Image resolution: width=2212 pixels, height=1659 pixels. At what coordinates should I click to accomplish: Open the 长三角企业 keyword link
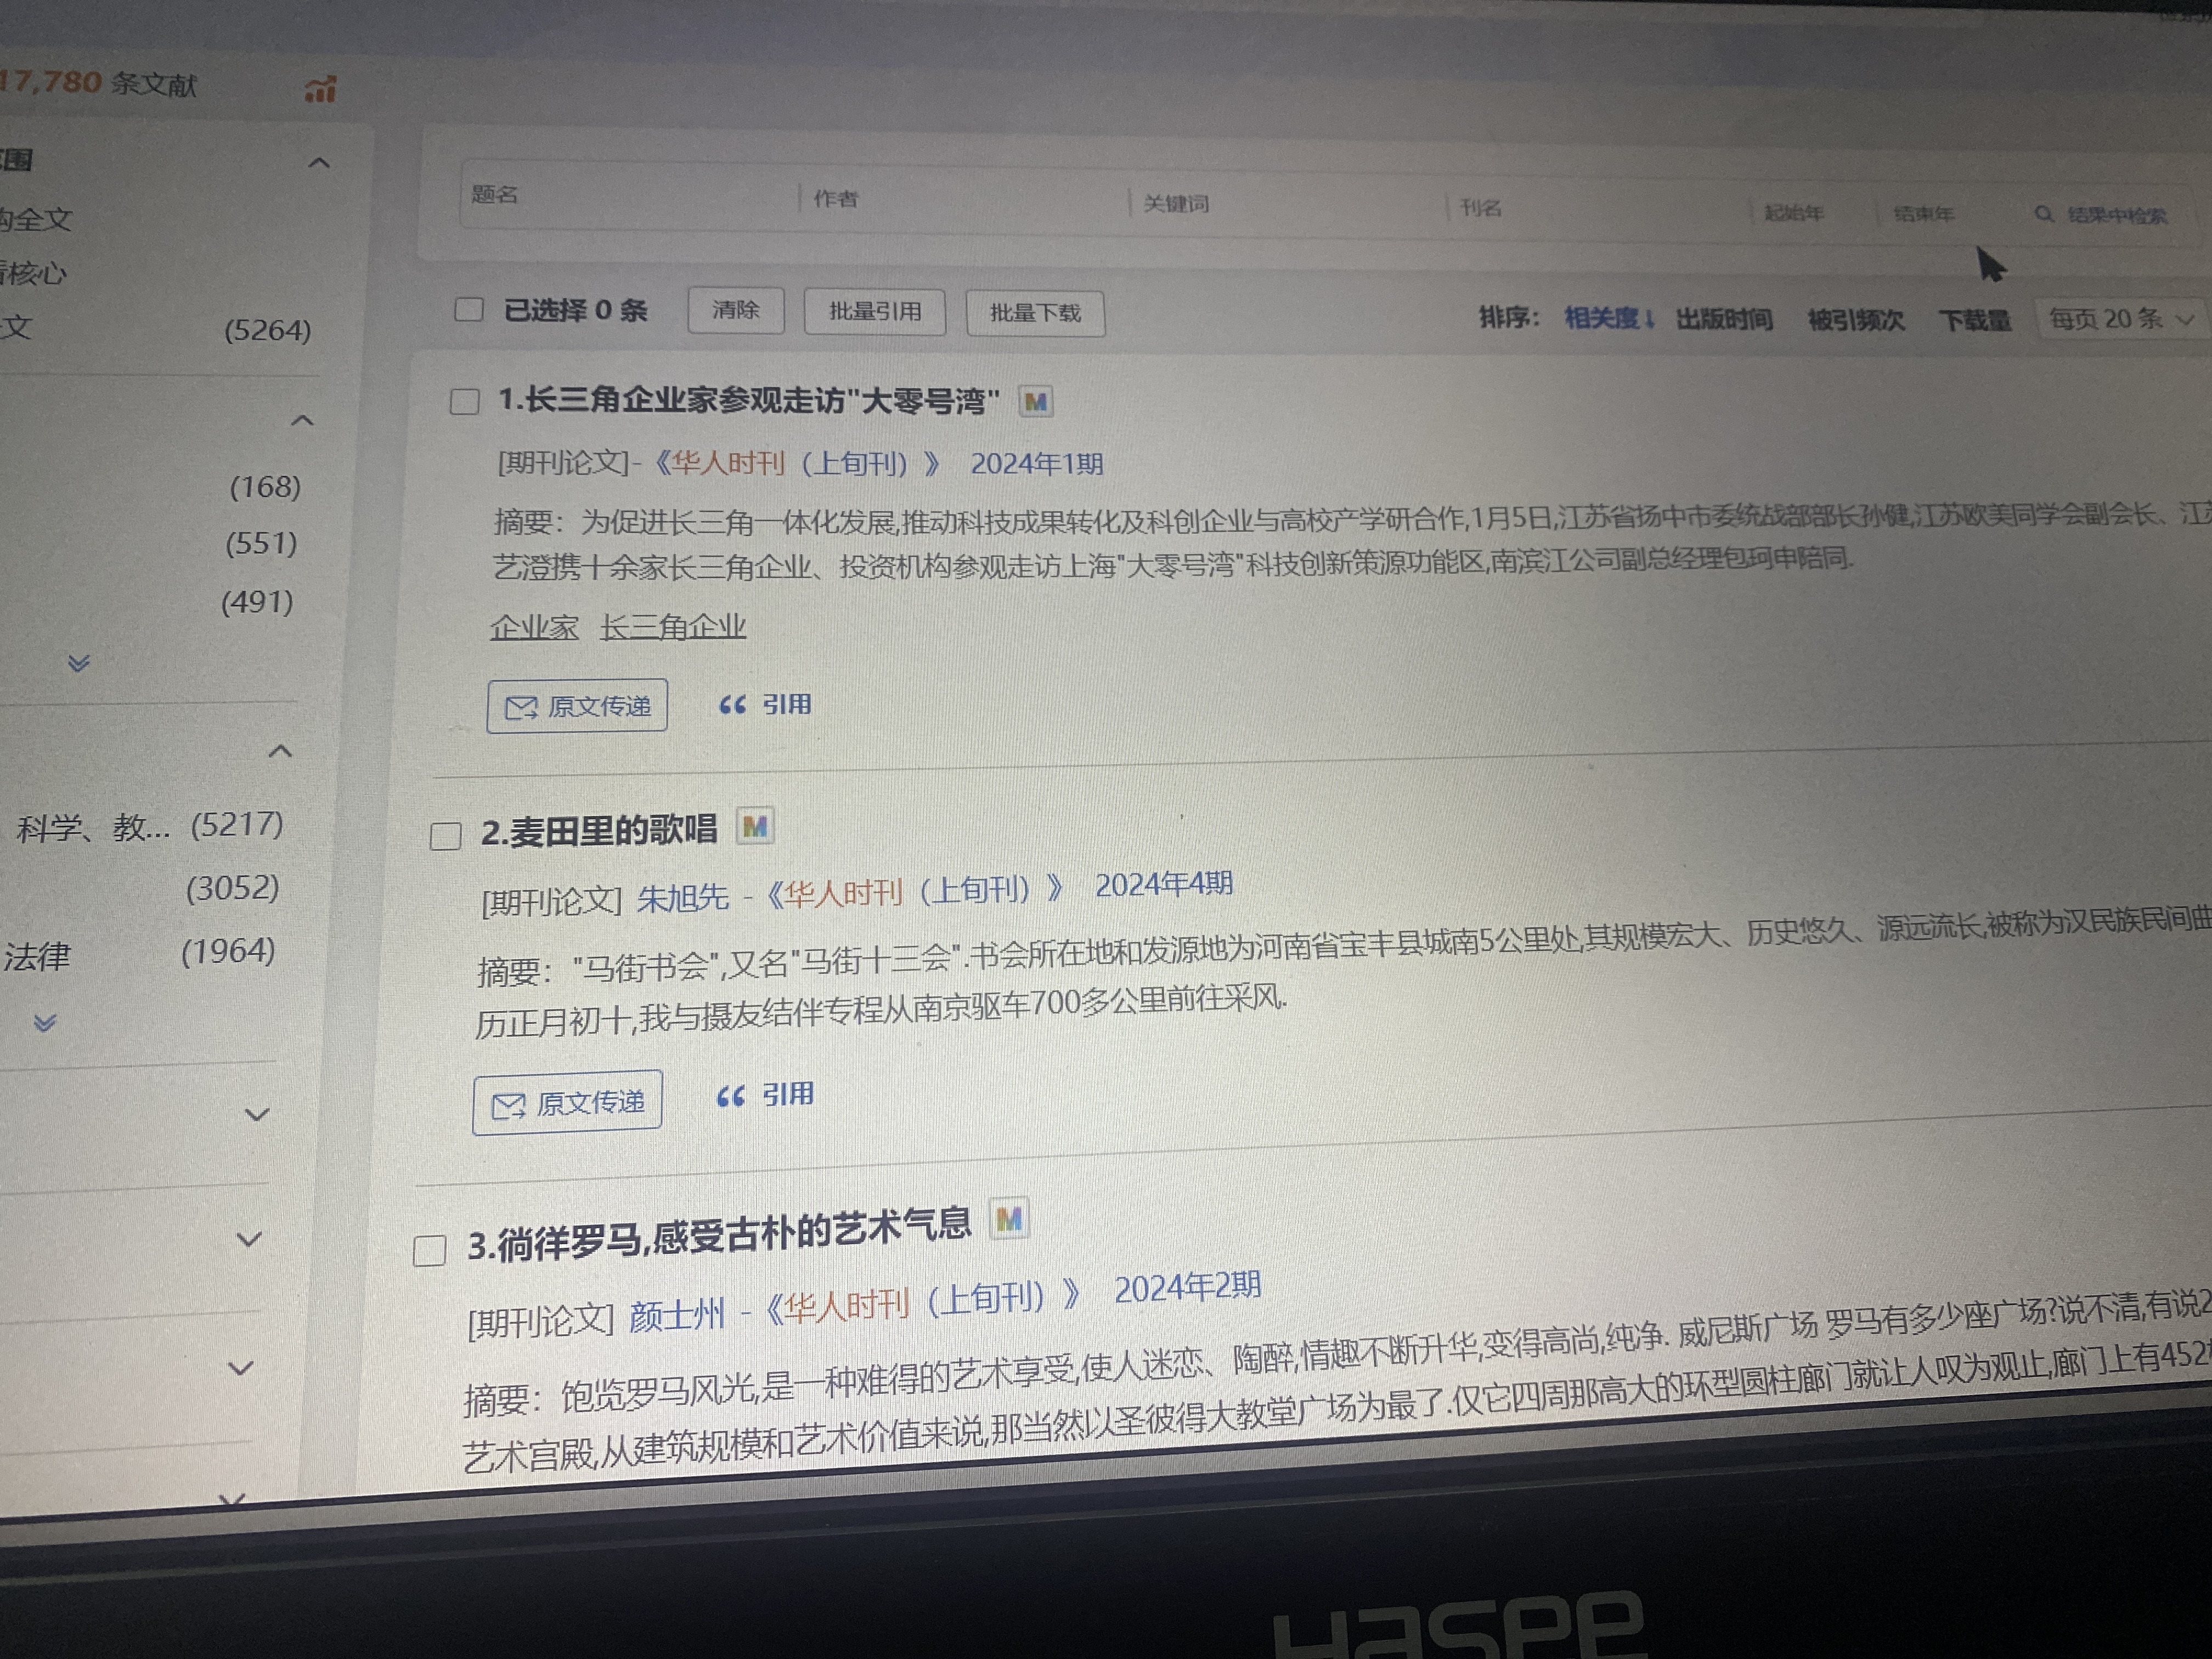pyautogui.click(x=672, y=627)
